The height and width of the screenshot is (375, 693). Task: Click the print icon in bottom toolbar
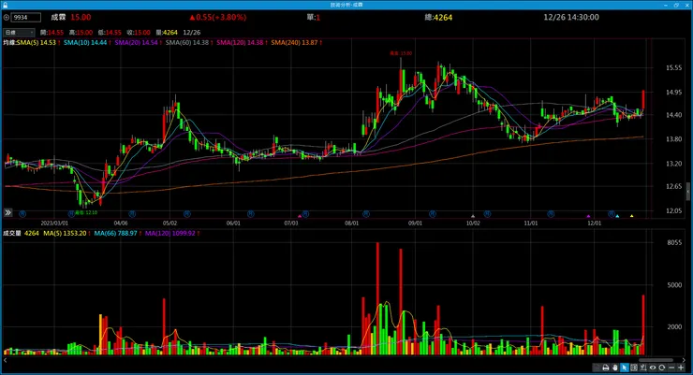[606, 368]
